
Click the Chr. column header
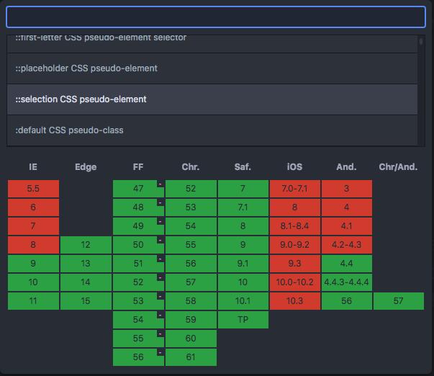tap(191, 167)
